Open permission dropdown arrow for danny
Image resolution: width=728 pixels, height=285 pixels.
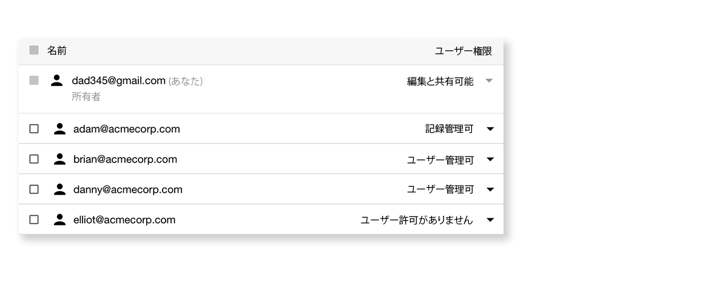click(x=491, y=190)
